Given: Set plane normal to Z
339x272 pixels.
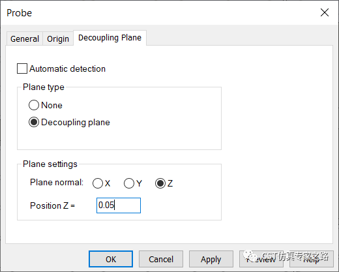Looking at the screenshot, I should point(160,183).
